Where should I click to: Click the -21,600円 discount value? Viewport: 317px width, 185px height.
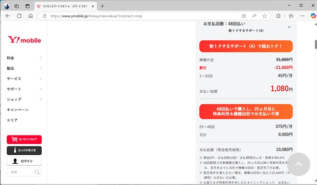283,68
